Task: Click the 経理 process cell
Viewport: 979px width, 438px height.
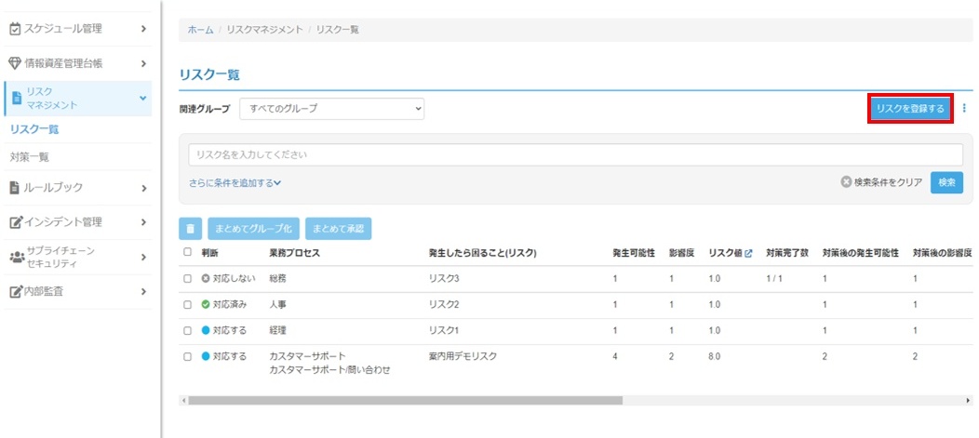Action: (x=276, y=330)
